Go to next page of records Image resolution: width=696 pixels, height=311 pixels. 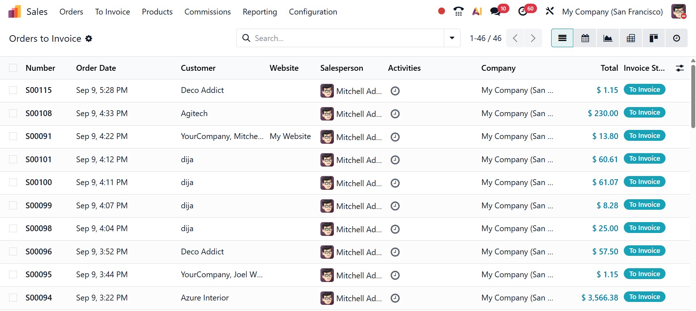click(x=533, y=38)
